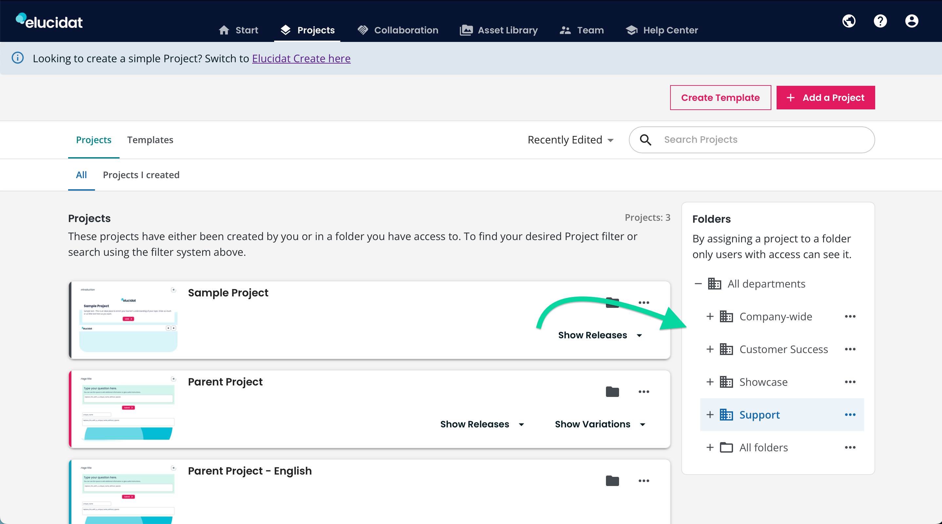Open Projects in top navigation
This screenshot has width=942, height=524.
coord(308,30)
